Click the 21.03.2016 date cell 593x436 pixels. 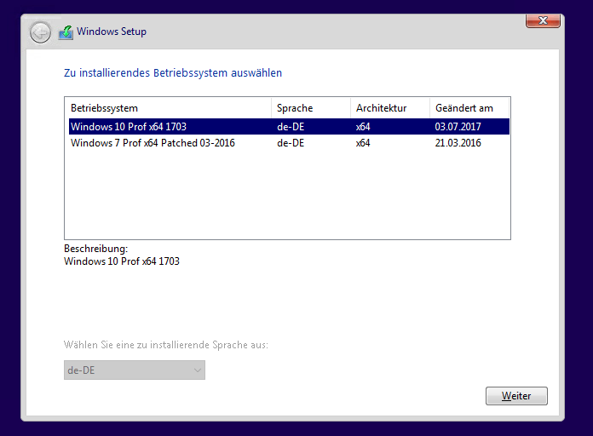click(458, 143)
